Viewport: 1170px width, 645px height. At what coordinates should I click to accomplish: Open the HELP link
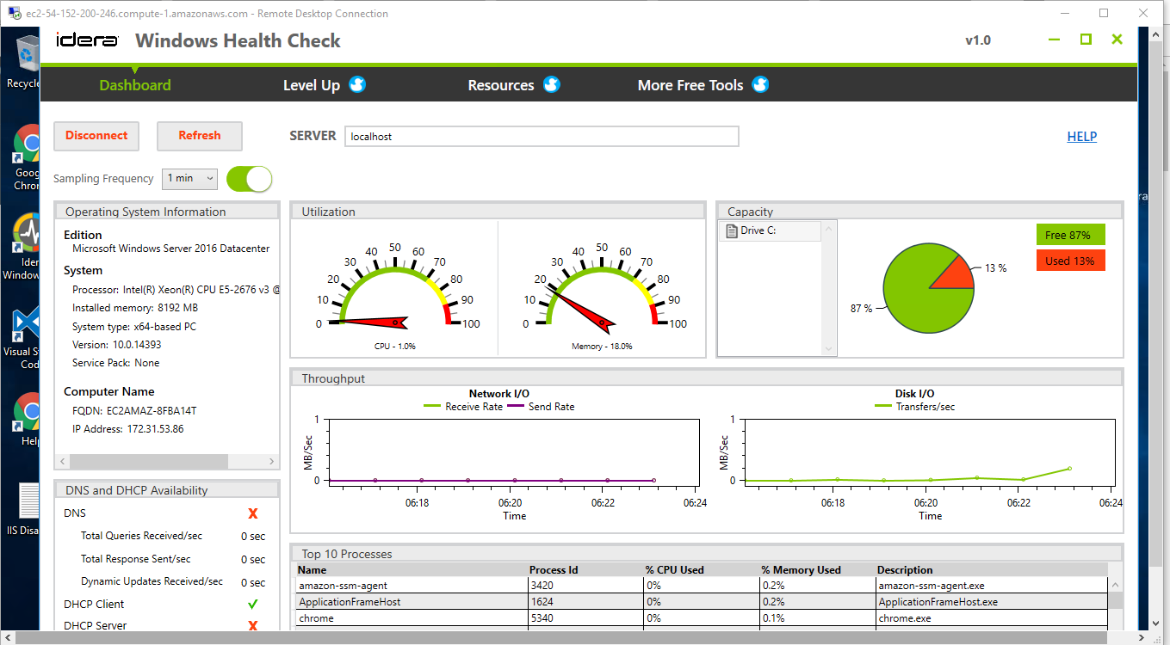(1081, 136)
